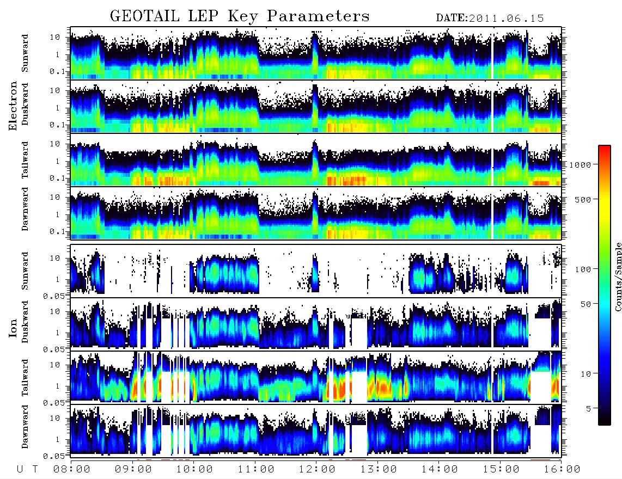Click the 'U T' time axis label
The height and width of the screenshot is (479, 622).
(x=27, y=469)
